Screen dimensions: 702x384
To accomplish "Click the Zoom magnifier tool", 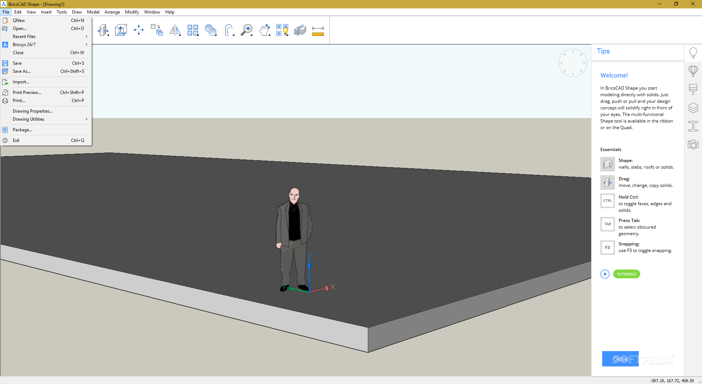I will coord(247,30).
